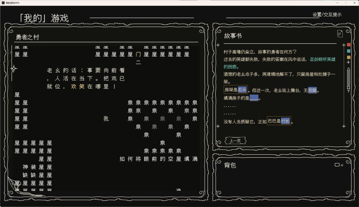
Task: Pick the yellow color marker
Action: [349, 57]
